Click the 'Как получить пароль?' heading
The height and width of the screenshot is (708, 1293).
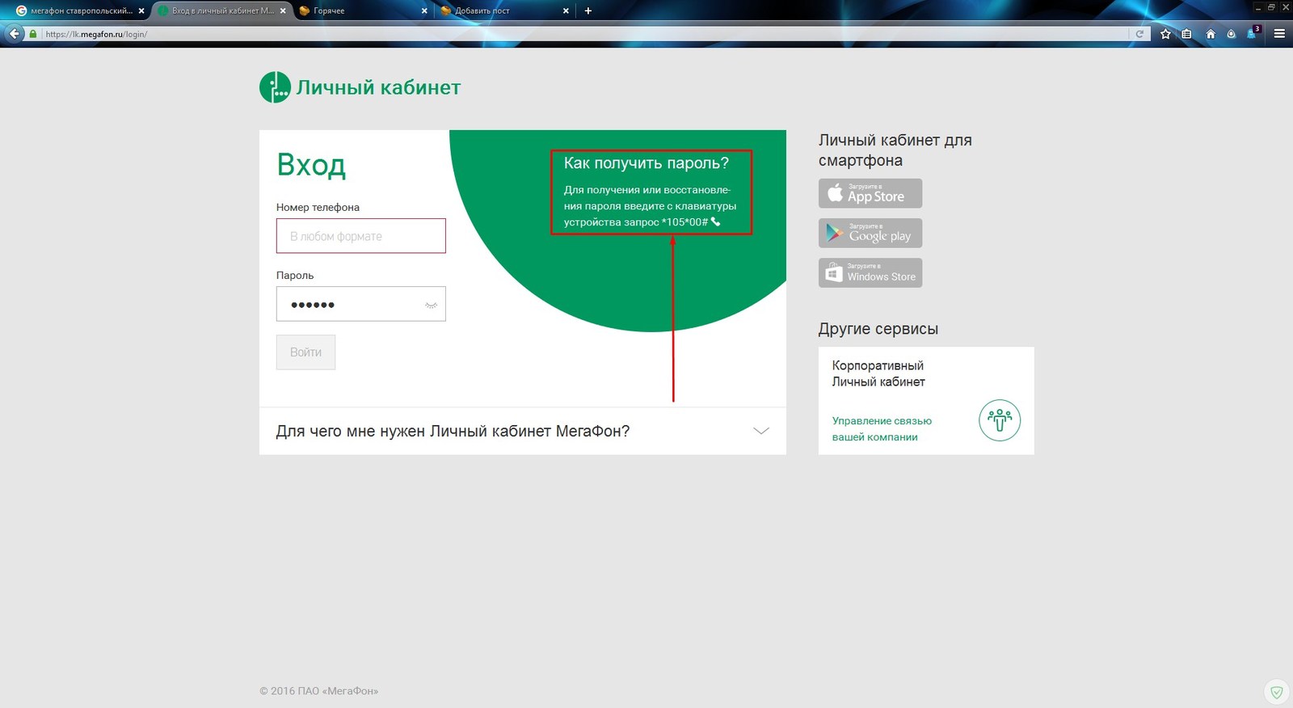click(646, 163)
